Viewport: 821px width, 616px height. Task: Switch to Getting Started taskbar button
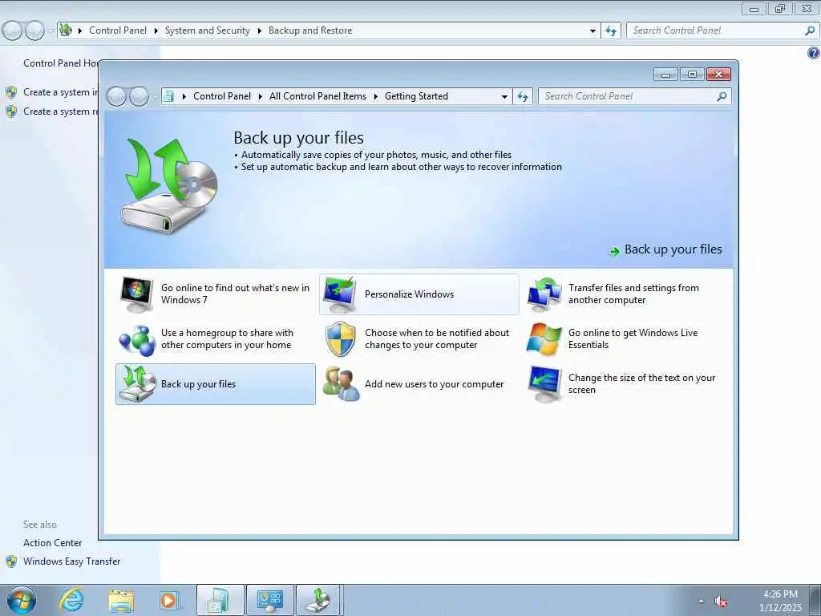[x=220, y=600]
